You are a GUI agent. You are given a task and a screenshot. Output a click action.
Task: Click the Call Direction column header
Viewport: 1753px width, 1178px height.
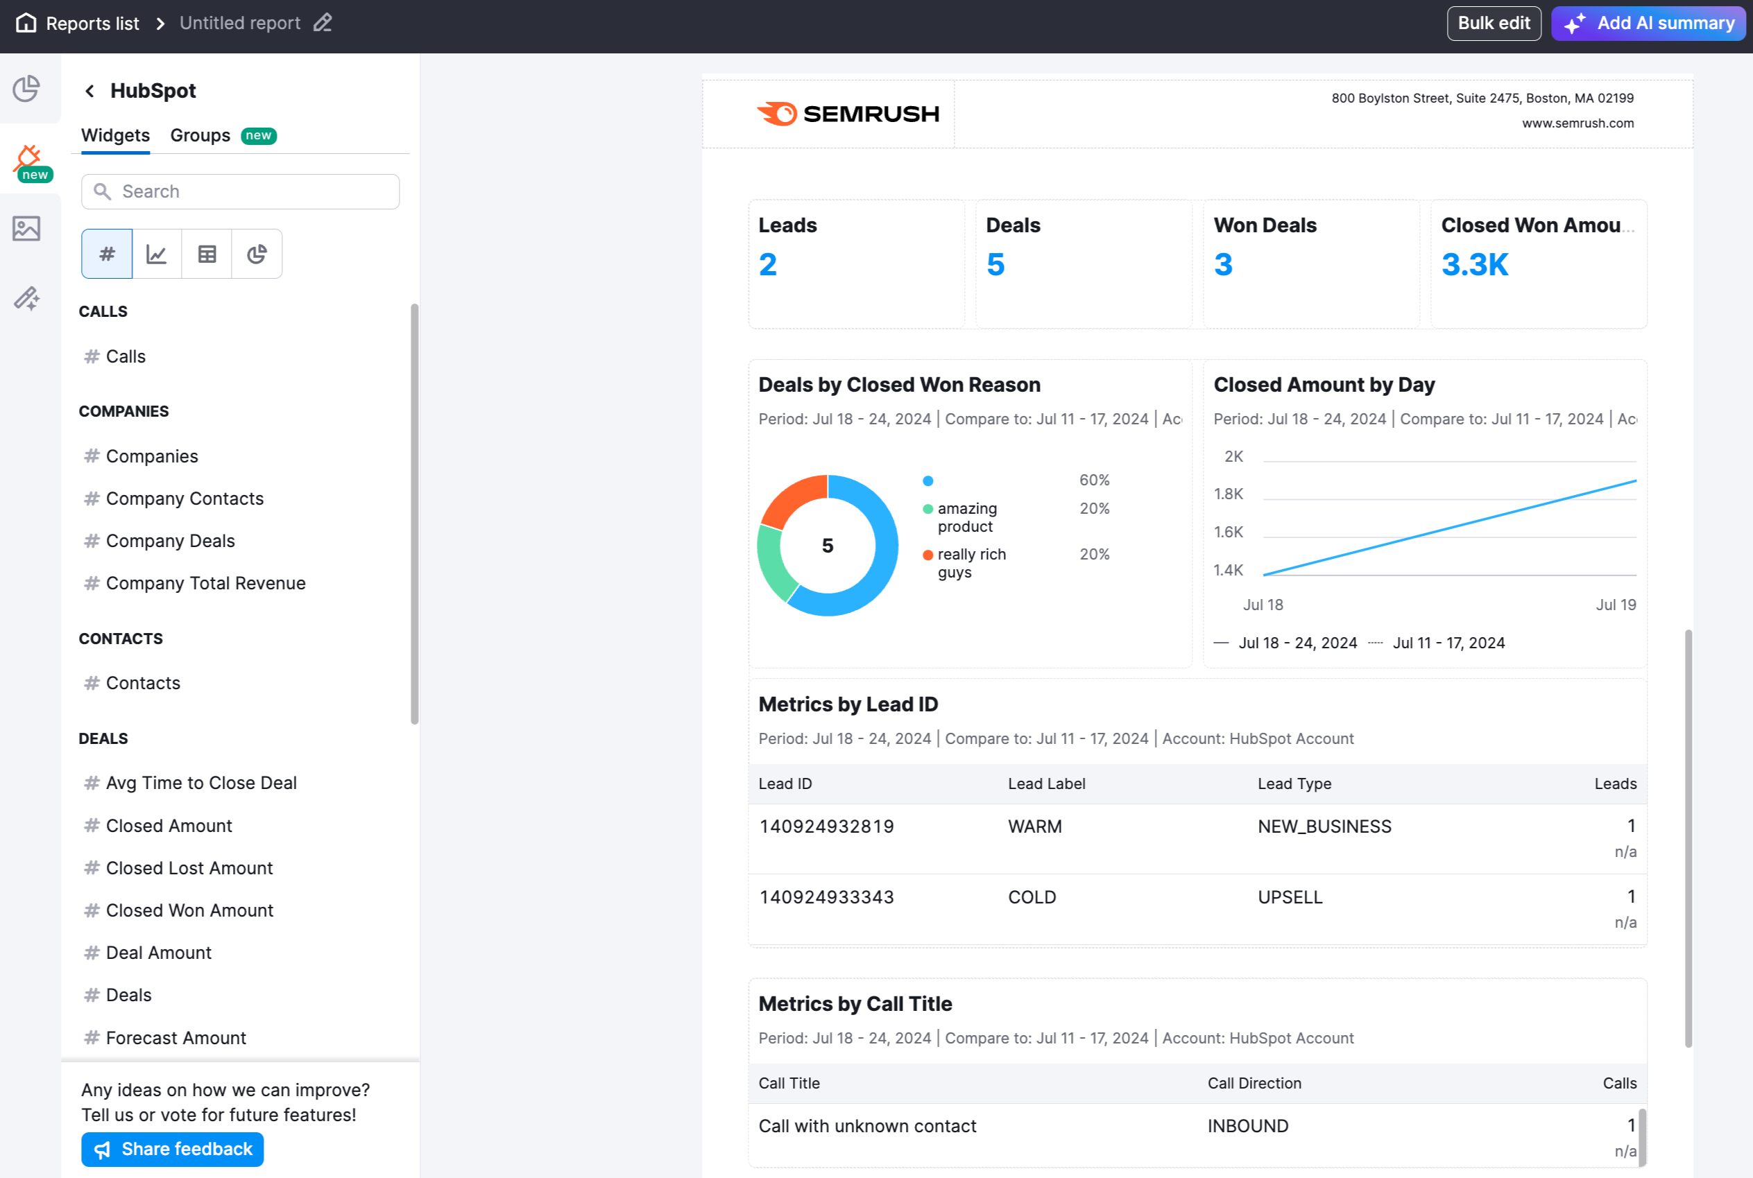[1254, 1083]
